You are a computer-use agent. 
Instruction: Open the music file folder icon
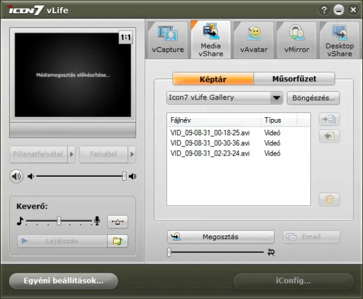[x=117, y=241]
